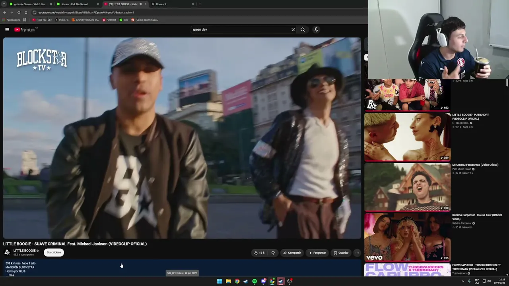
Task: Go back with the browser back arrow
Action: [x=4, y=12]
